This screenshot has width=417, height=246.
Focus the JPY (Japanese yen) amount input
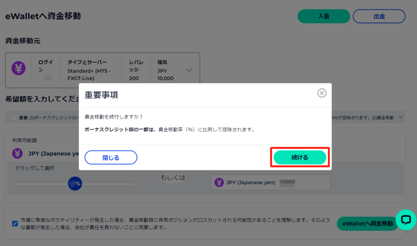click(285, 183)
